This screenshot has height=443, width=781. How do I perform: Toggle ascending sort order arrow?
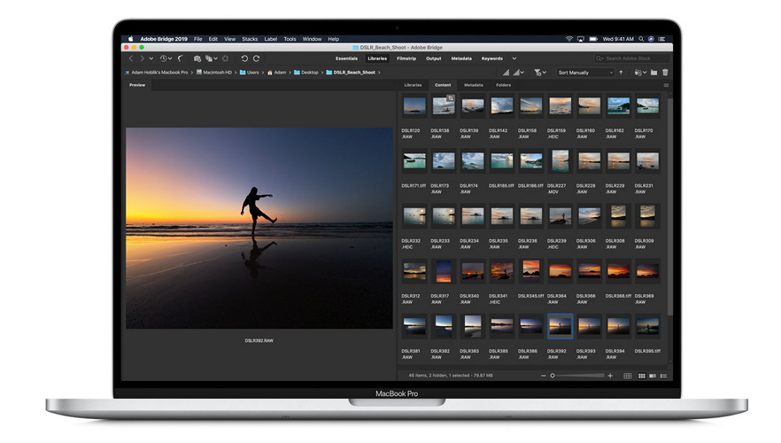(x=621, y=73)
